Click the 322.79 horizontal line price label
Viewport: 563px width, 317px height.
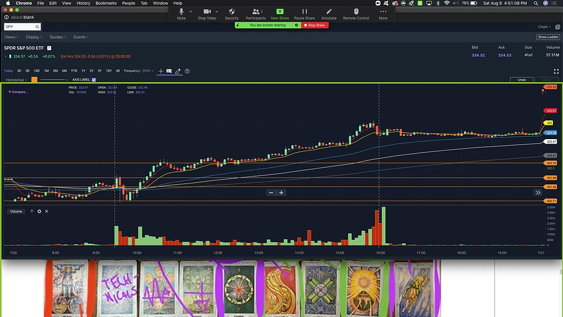(x=551, y=163)
